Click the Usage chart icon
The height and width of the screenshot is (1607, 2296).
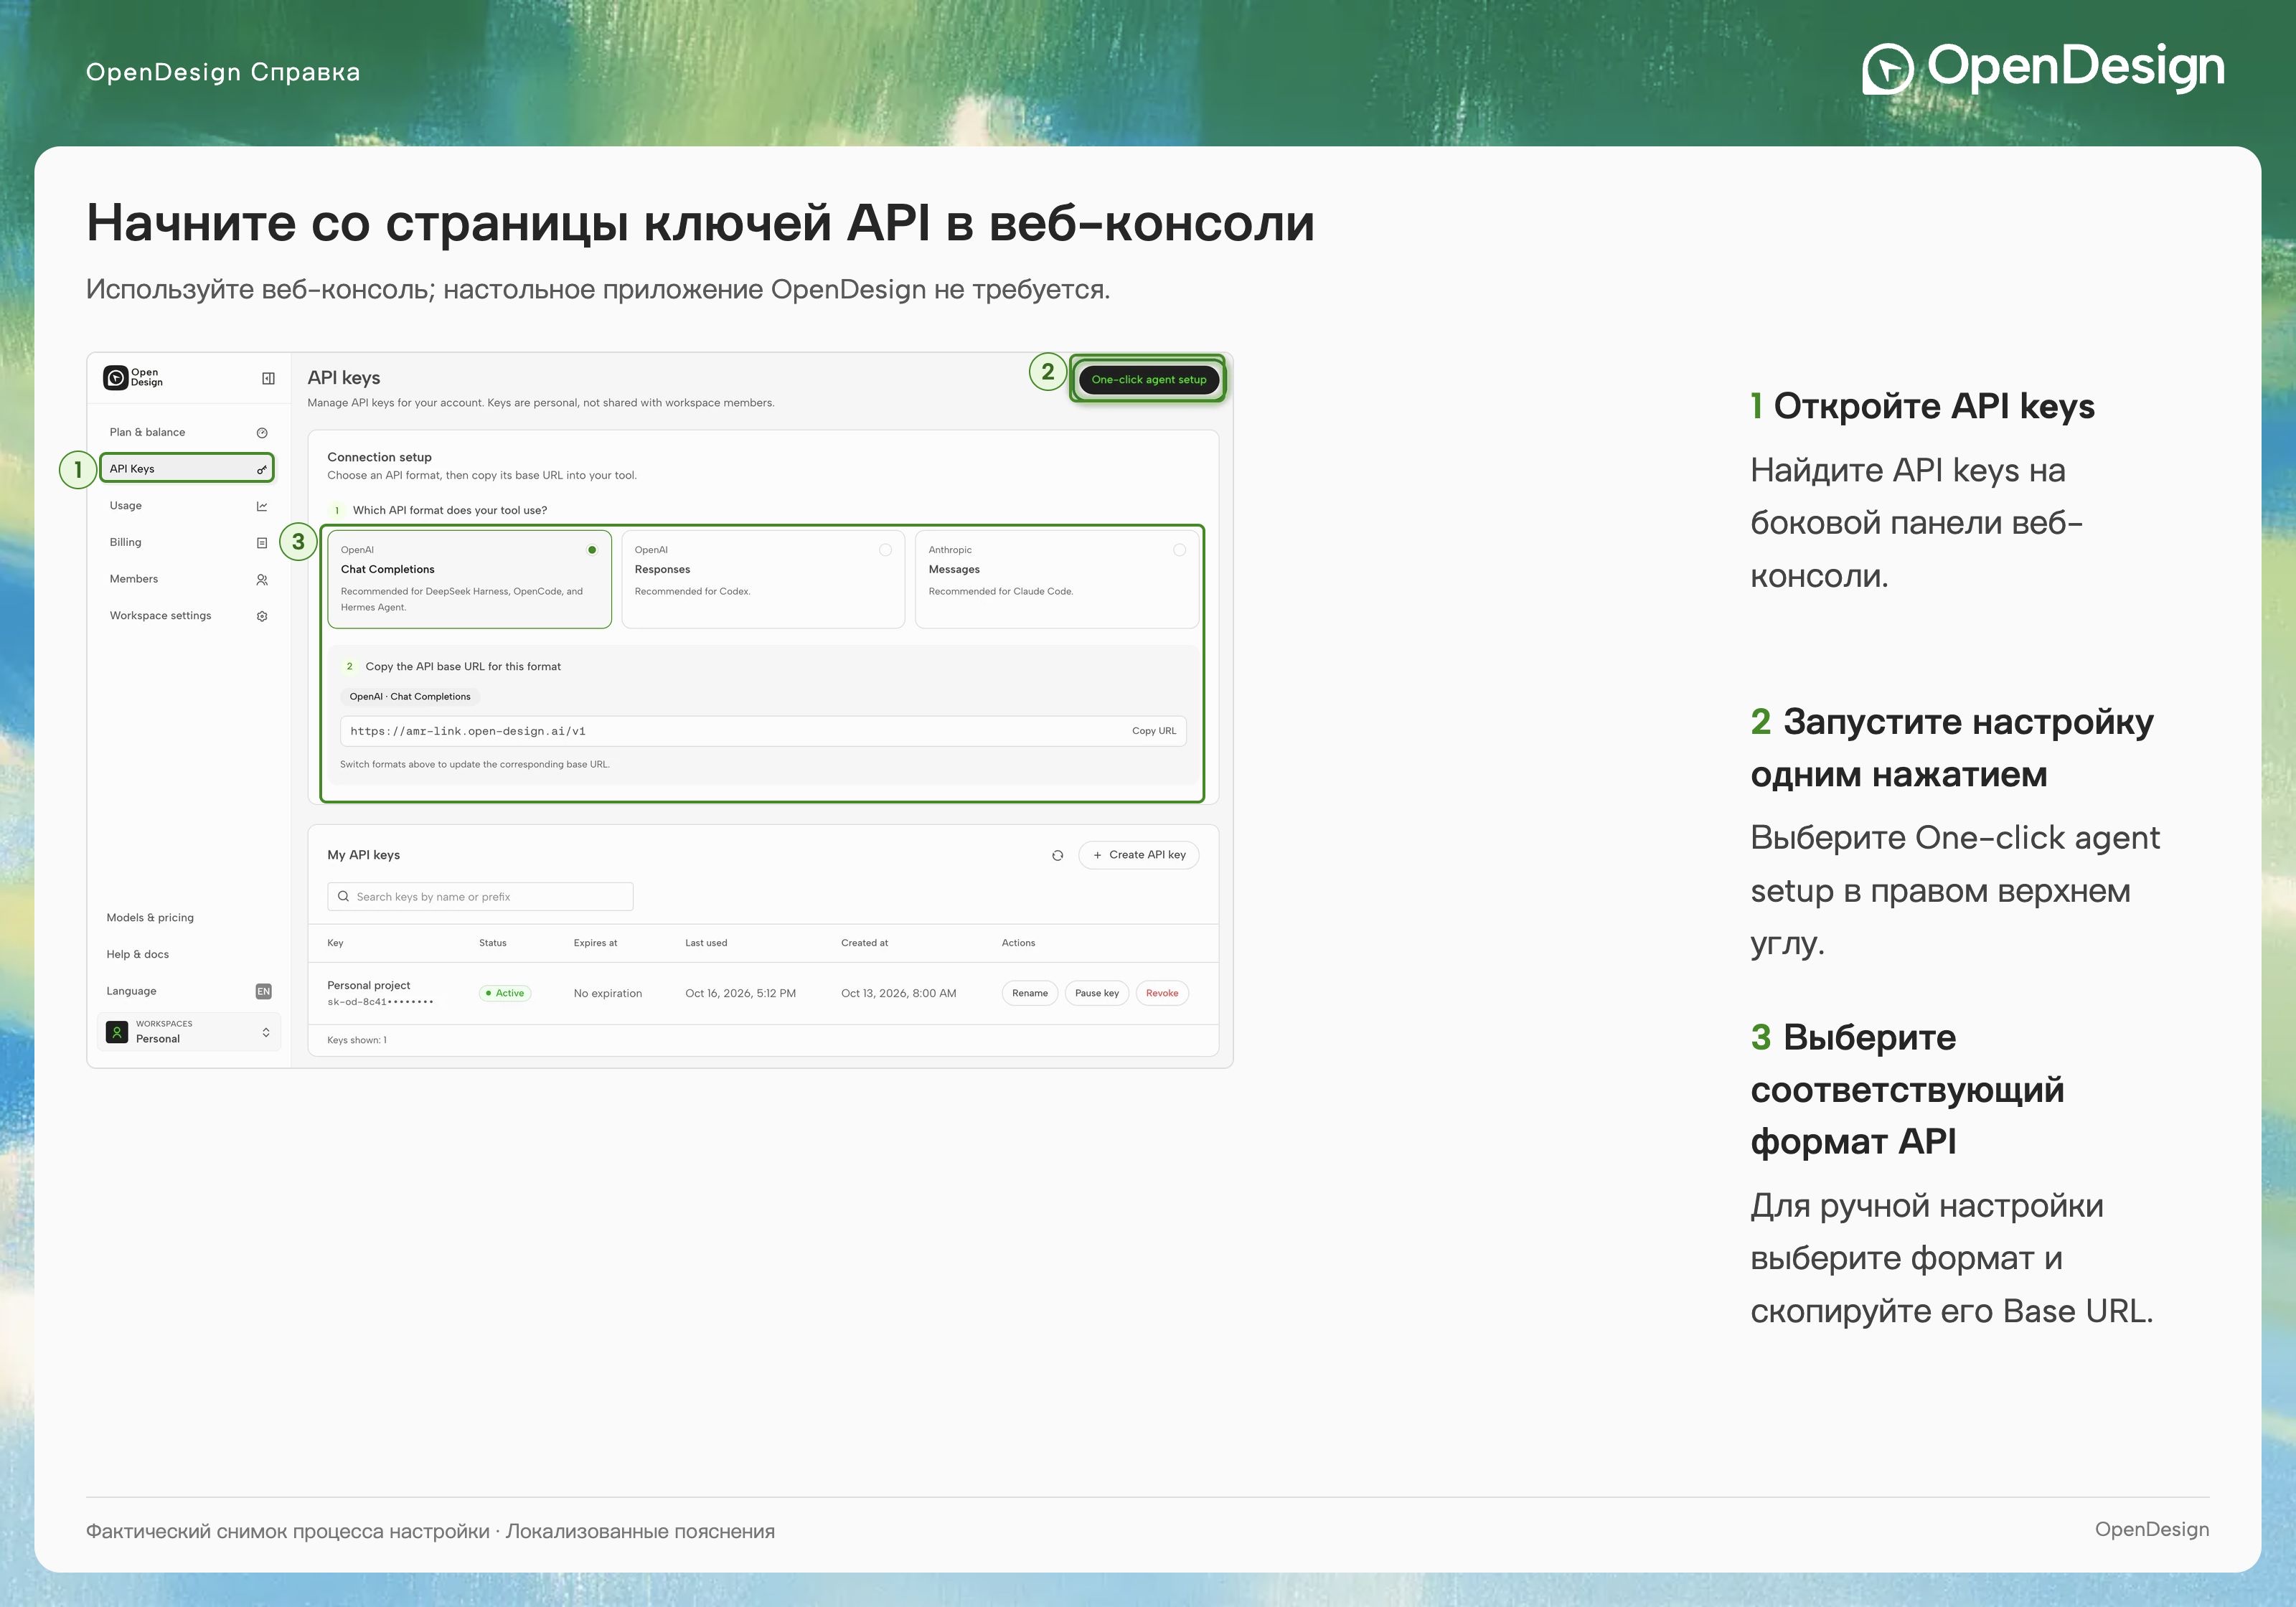click(262, 506)
